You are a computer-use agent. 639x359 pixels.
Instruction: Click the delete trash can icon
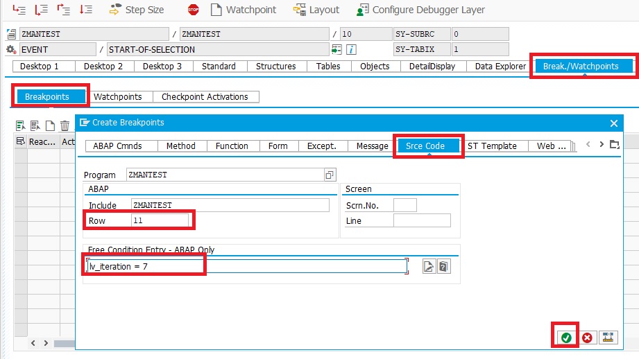pyautogui.click(x=65, y=125)
